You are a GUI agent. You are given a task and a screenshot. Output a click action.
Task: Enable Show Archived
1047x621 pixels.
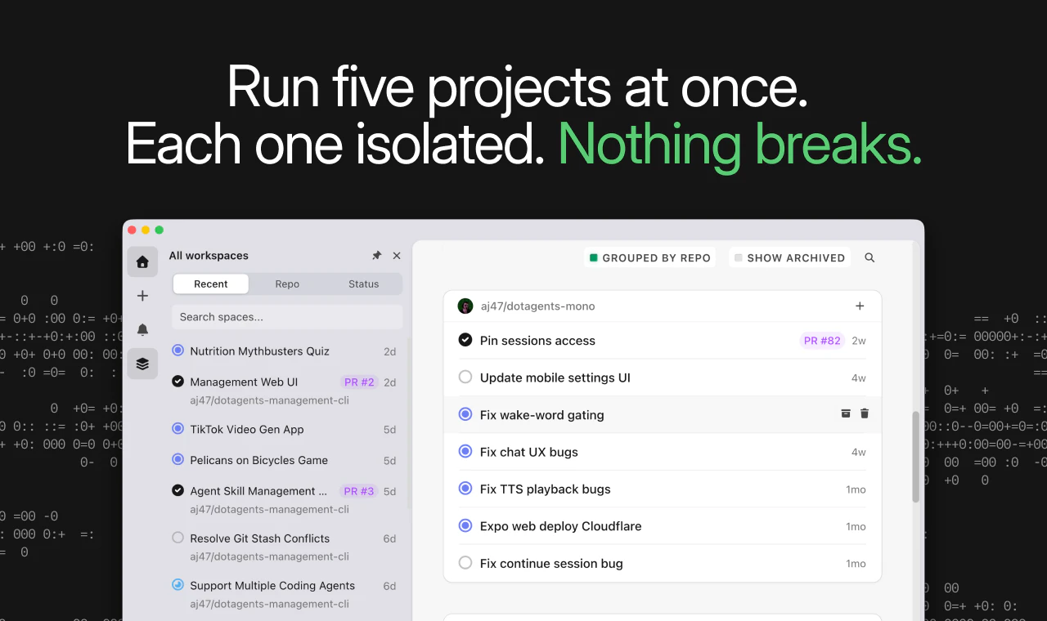[789, 257]
